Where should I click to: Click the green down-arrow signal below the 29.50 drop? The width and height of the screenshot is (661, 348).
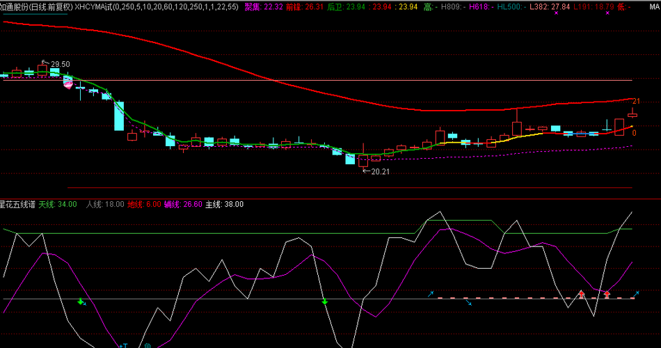(80, 301)
